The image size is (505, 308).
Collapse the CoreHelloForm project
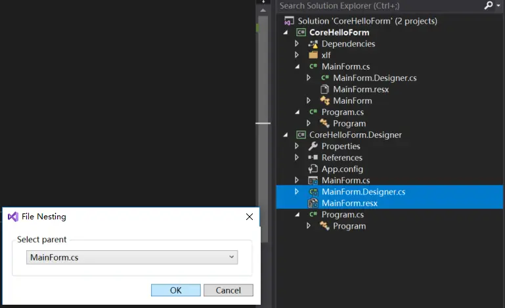pos(286,33)
